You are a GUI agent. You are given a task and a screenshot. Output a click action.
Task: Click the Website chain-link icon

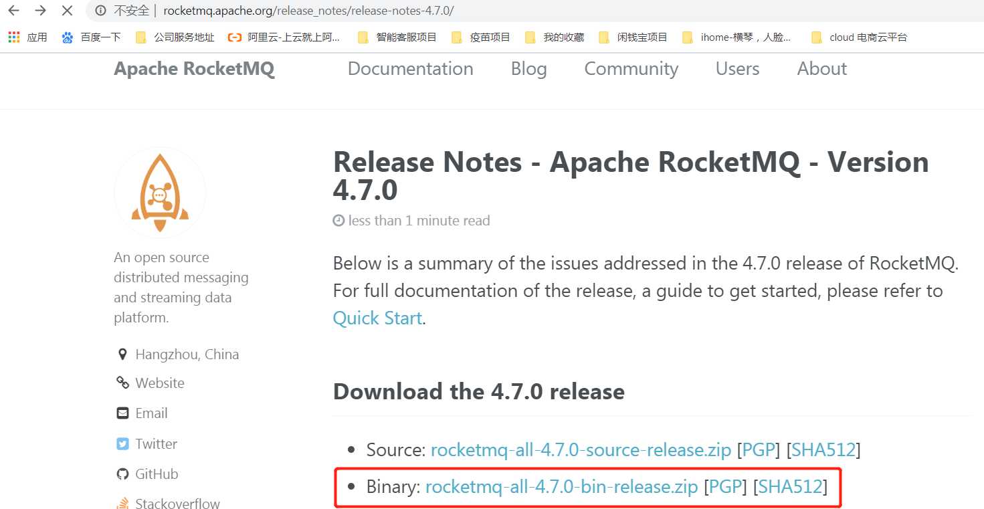pyautogui.click(x=122, y=383)
